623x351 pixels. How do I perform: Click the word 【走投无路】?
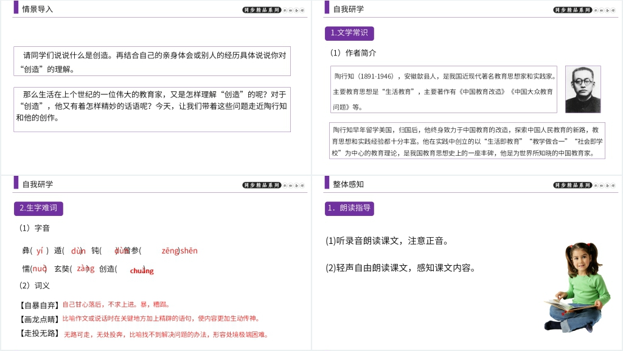click(x=39, y=333)
